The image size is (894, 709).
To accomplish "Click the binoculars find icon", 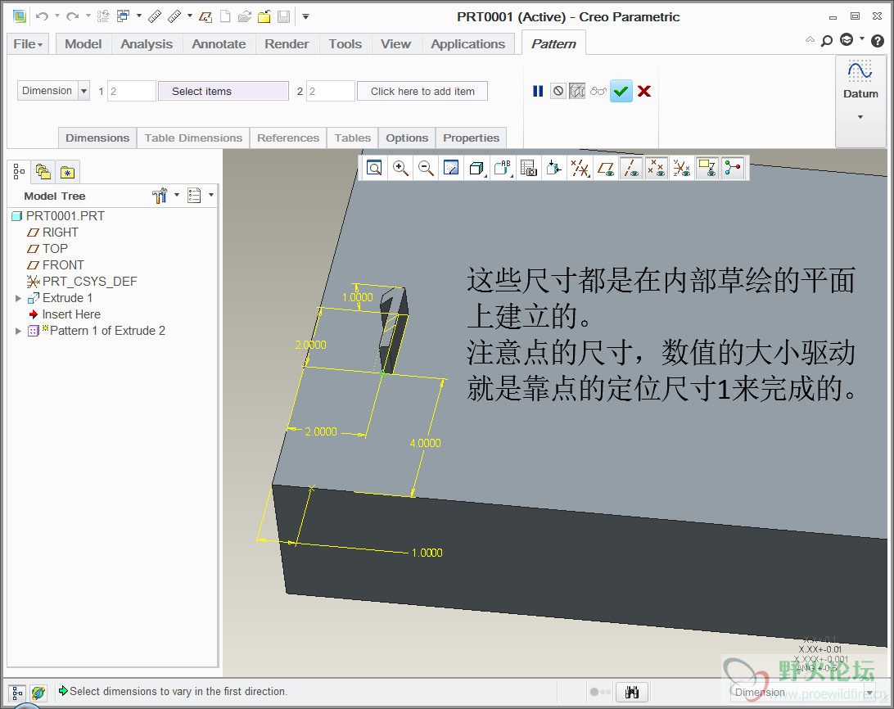I will 632,693.
